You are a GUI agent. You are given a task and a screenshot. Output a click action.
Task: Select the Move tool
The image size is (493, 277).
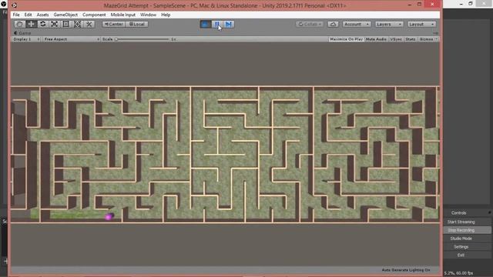[31, 24]
